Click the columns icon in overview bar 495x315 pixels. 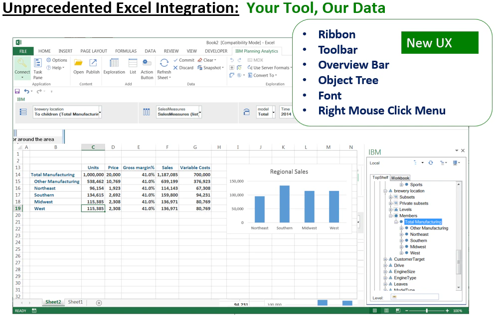tap(147, 112)
